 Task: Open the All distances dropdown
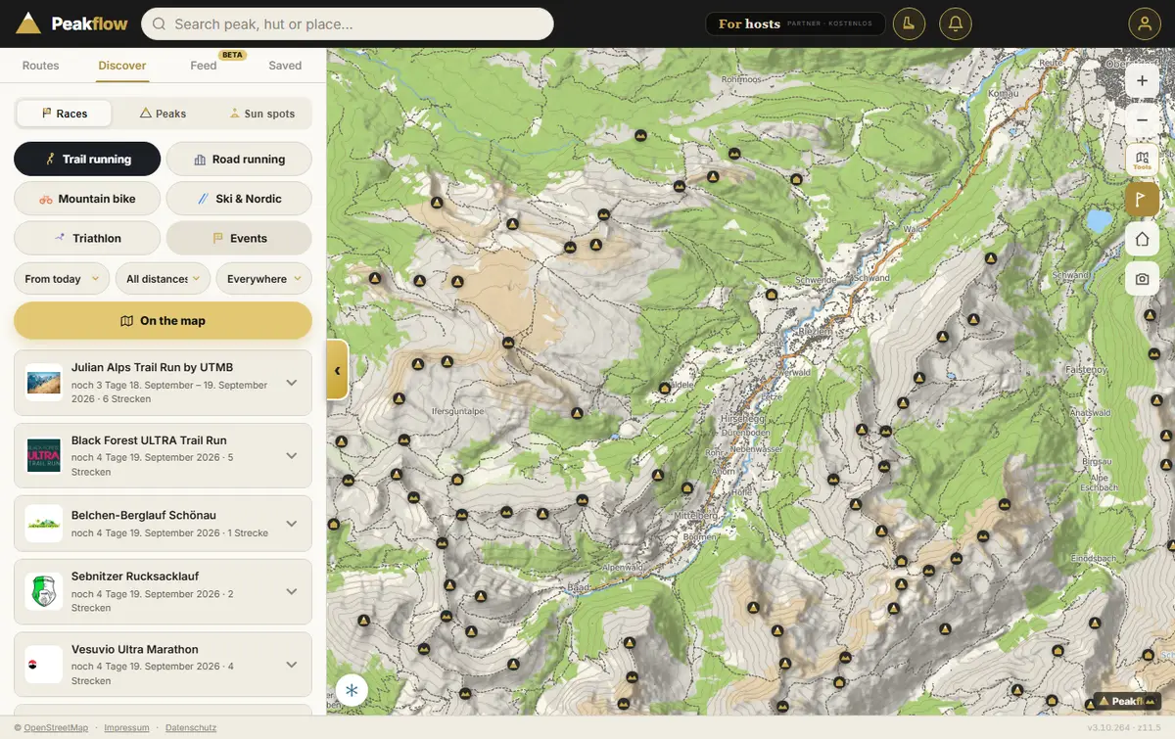(163, 279)
